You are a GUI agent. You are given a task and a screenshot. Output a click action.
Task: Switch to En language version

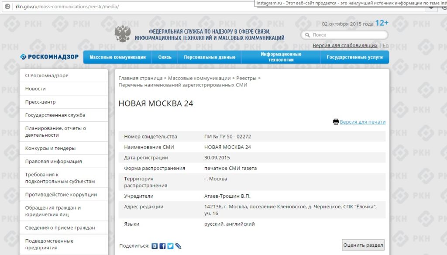[x=385, y=45]
